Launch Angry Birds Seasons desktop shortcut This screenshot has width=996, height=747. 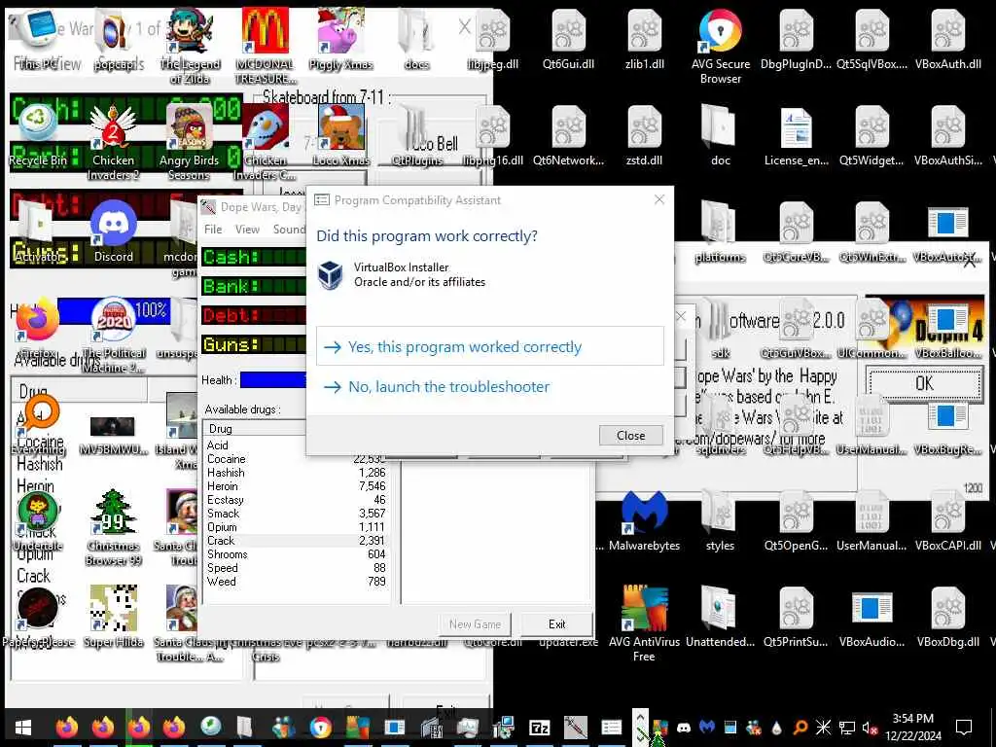(189, 143)
